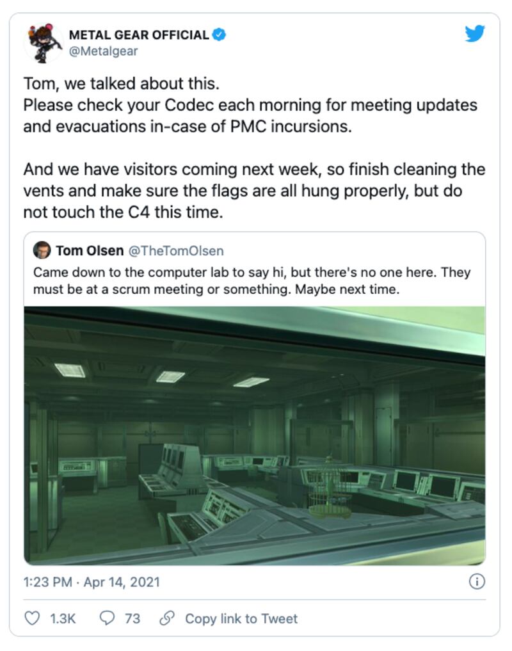Click the Metal Gear Official profile avatar

click(44, 42)
